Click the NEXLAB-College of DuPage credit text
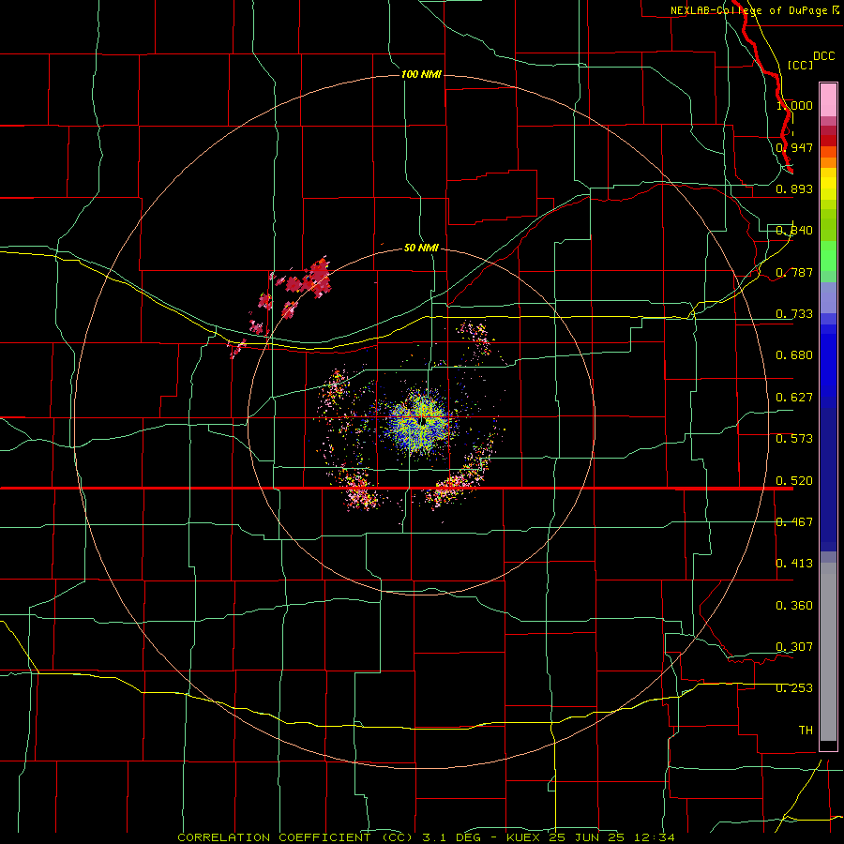Screen dimensions: 844x844 [754, 10]
